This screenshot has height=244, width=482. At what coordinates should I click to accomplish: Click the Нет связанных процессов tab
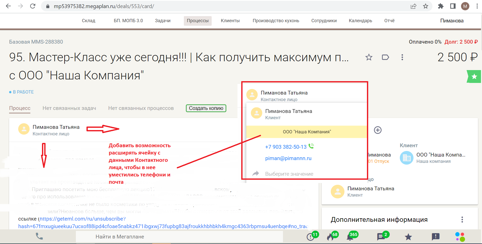point(141,108)
